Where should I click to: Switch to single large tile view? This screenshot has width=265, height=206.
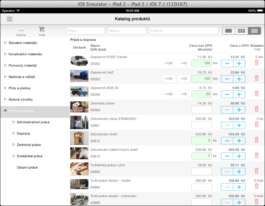(x=229, y=31)
